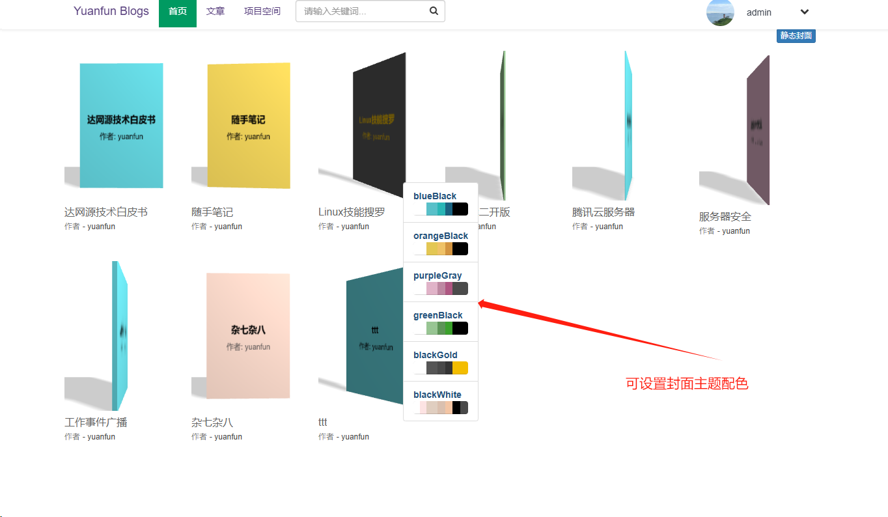Open the yellow 随手笔记 book cover

[x=248, y=126]
